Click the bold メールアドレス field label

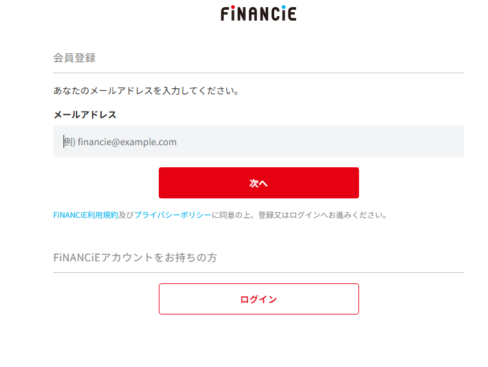(x=85, y=115)
